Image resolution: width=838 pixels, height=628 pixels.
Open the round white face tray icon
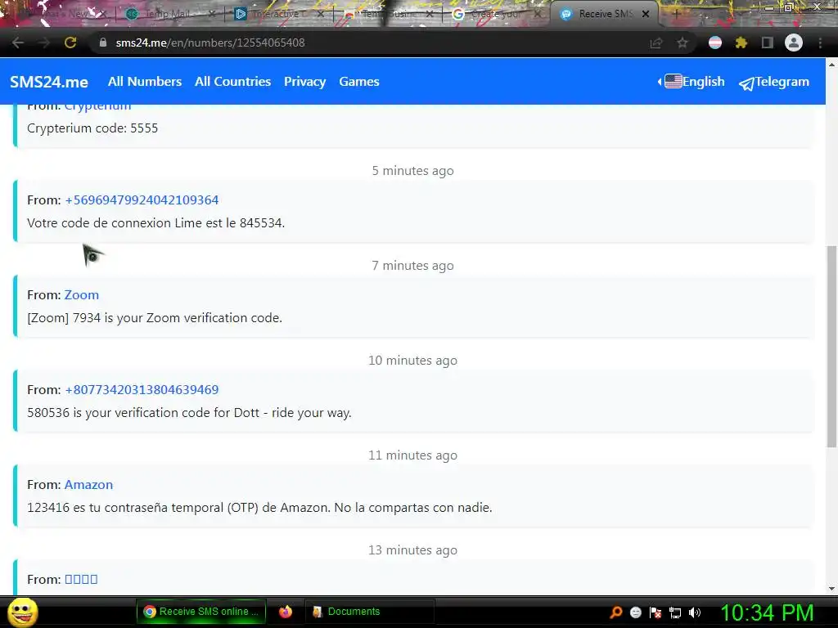coord(635,612)
